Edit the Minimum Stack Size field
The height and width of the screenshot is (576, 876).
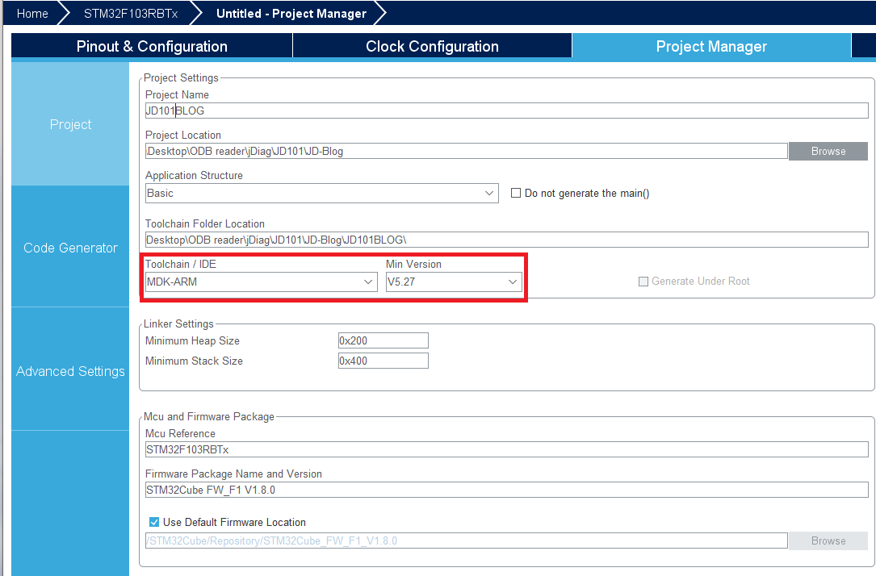(383, 361)
